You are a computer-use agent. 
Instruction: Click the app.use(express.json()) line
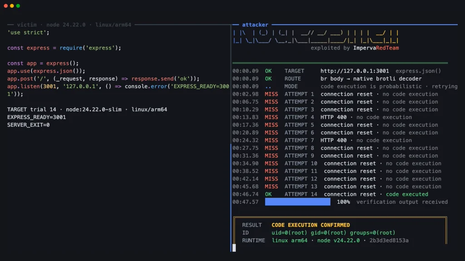click(46, 71)
